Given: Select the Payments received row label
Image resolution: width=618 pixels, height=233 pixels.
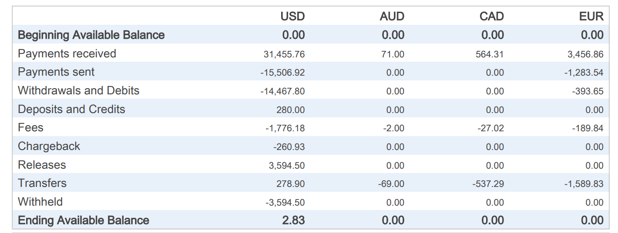Looking at the screenshot, I should [67, 53].
